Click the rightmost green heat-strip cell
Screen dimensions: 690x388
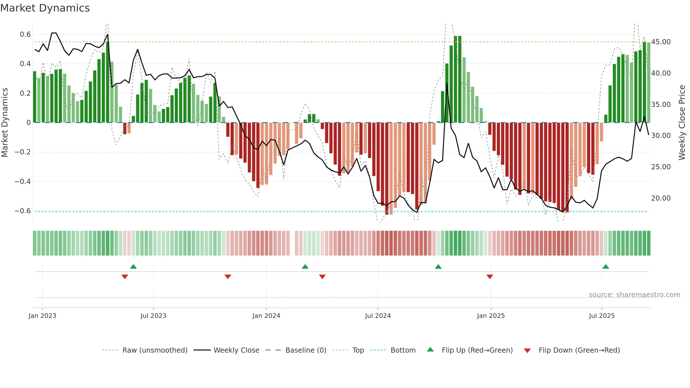coord(649,243)
